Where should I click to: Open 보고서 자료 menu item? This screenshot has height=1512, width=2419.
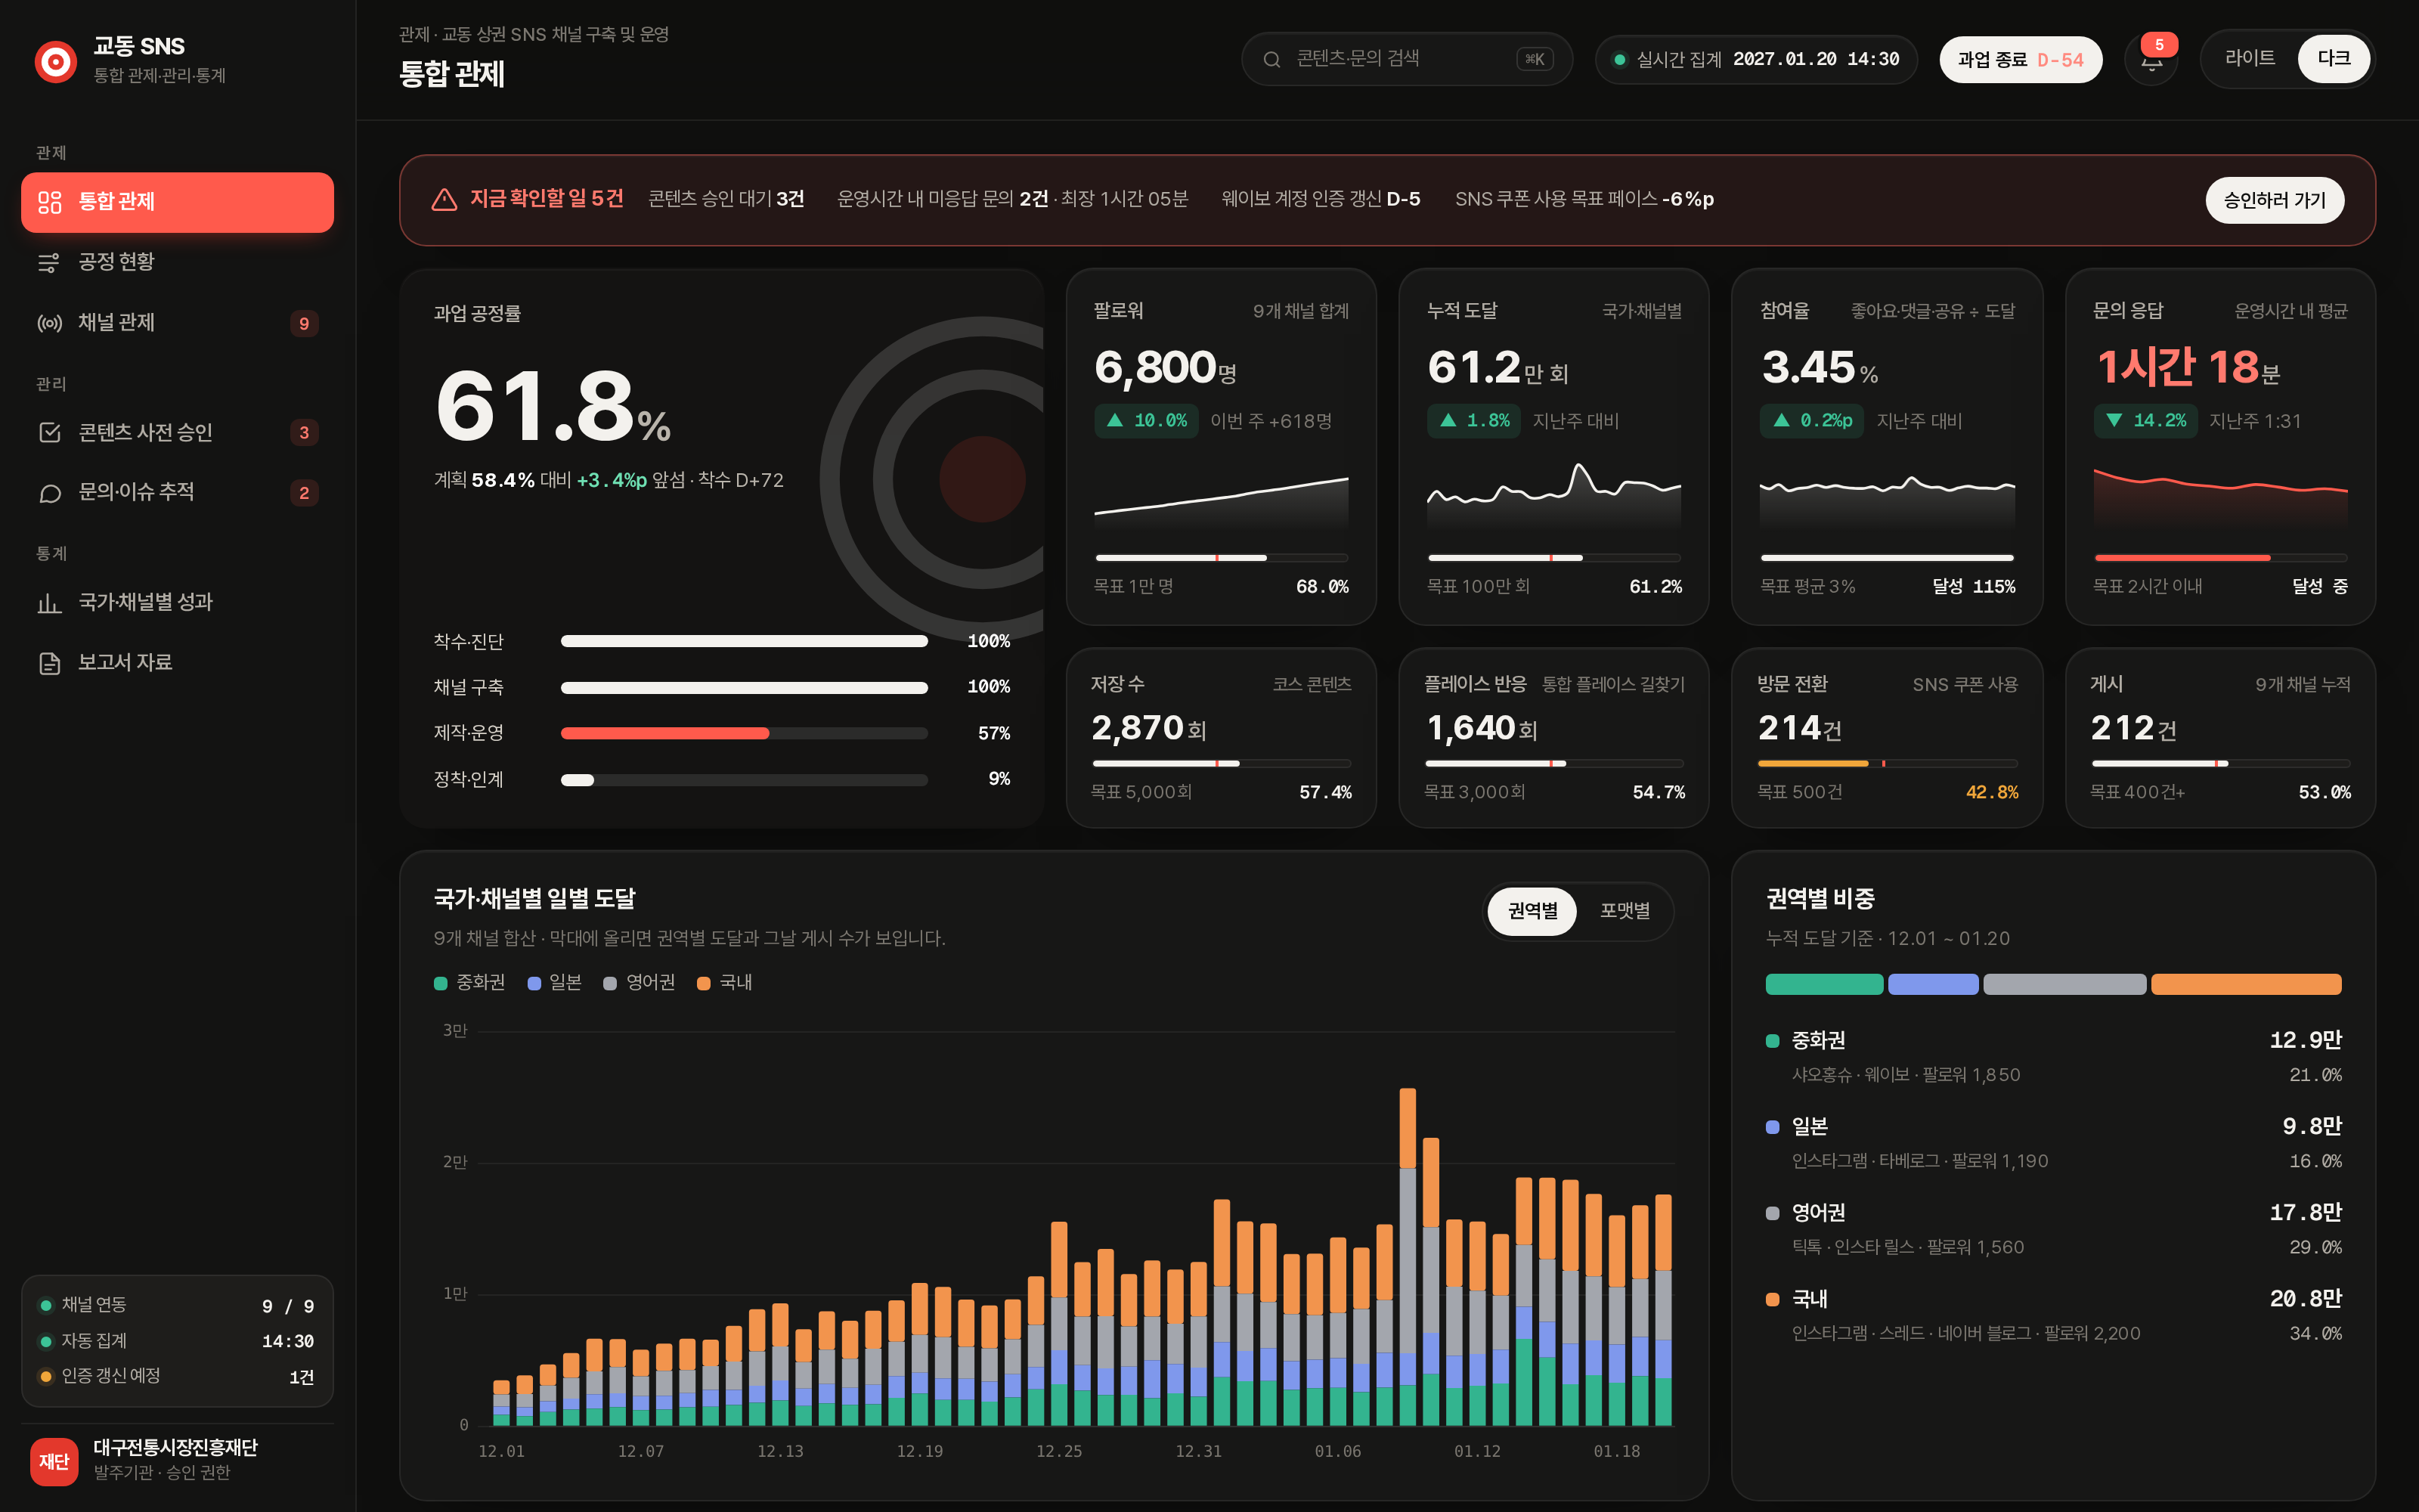click(177, 662)
